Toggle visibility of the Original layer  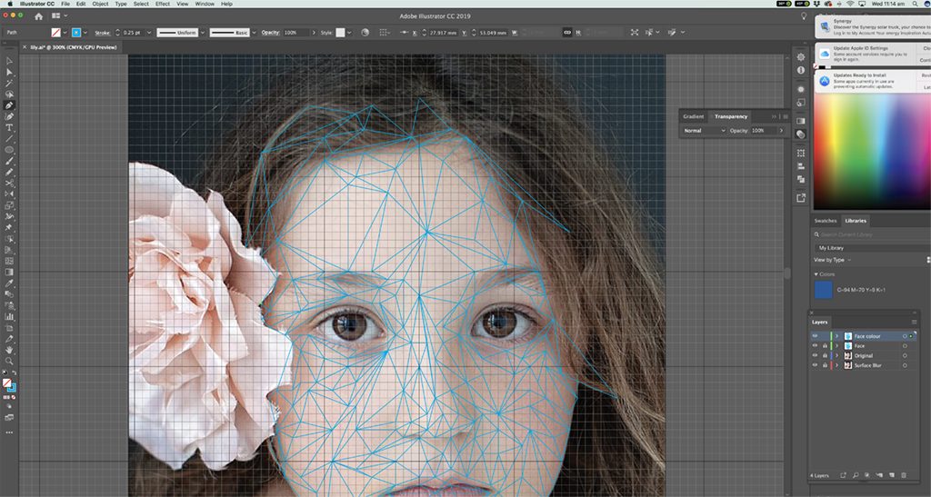click(x=815, y=356)
